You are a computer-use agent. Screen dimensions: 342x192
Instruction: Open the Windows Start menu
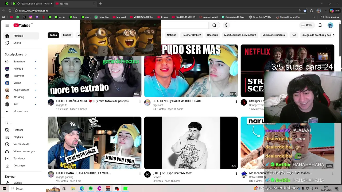click(x=4, y=189)
